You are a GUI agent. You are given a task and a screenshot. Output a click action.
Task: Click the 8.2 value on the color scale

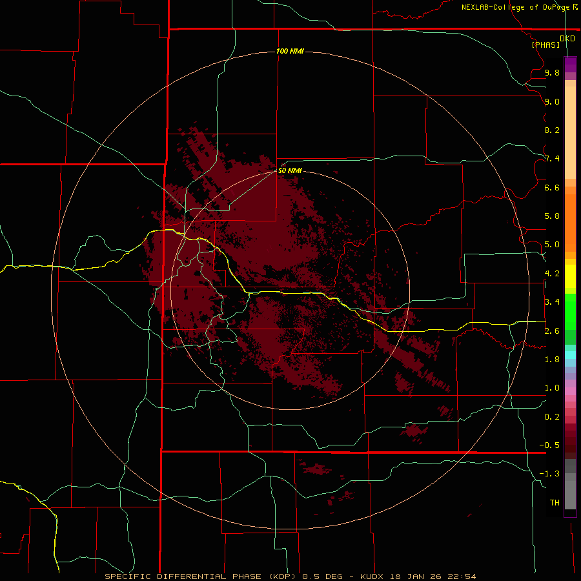552,130
